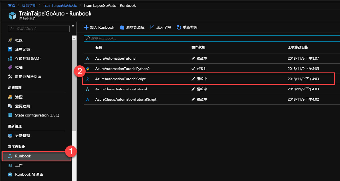Click the 重新整理 refresh icon
The height and width of the screenshot is (181, 340).
[x=179, y=27]
